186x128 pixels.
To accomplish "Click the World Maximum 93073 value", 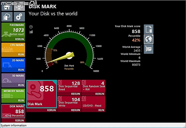I will [136, 65].
